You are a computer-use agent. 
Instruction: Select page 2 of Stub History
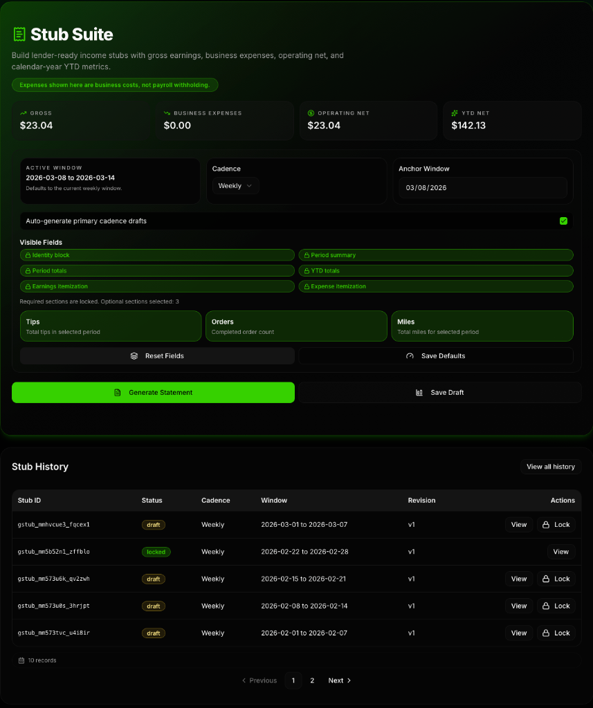pyautogui.click(x=312, y=680)
